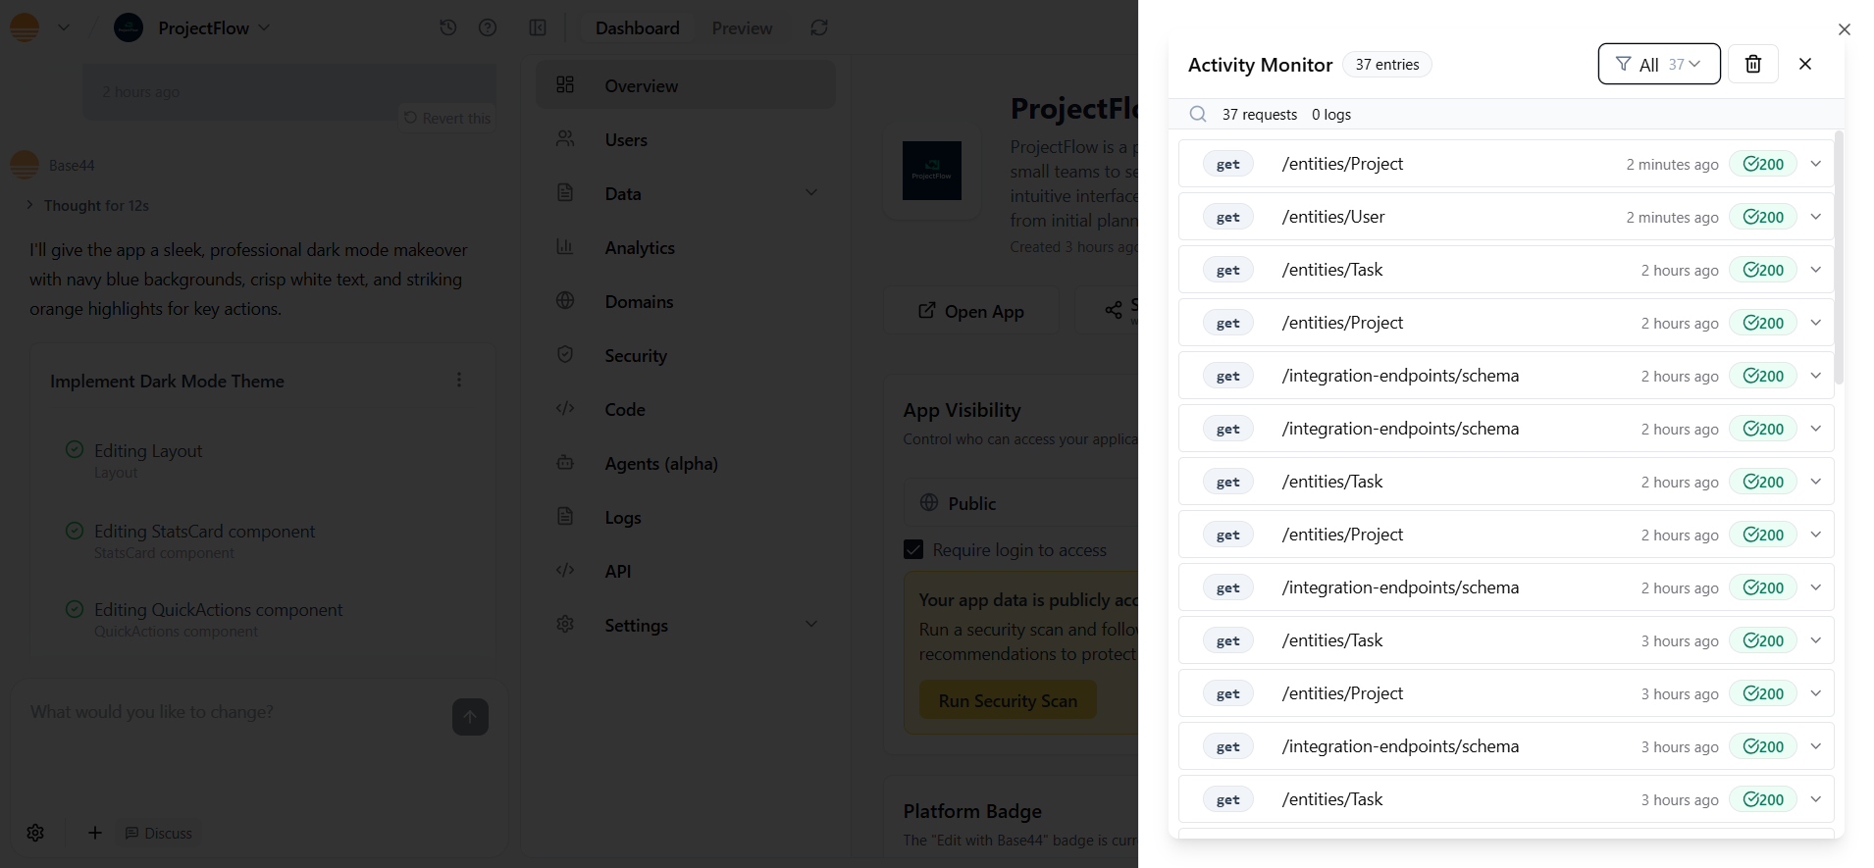
Task: Click the ProjectFlow app thumbnail
Action: (x=932, y=171)
